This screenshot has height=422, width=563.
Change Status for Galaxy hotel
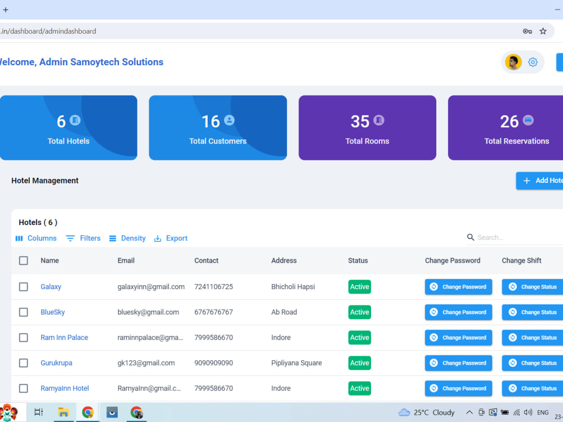click(x=533, y=287)
